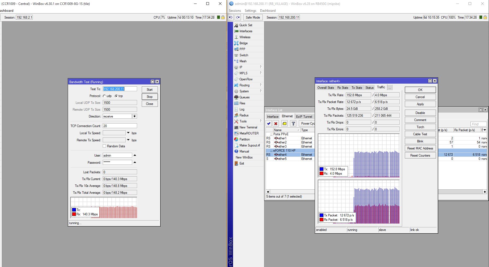Image resolution: width=489 pixels, height=267 pixels.
Task: Open Wireless from the sidebar
Action: point(245,37)
